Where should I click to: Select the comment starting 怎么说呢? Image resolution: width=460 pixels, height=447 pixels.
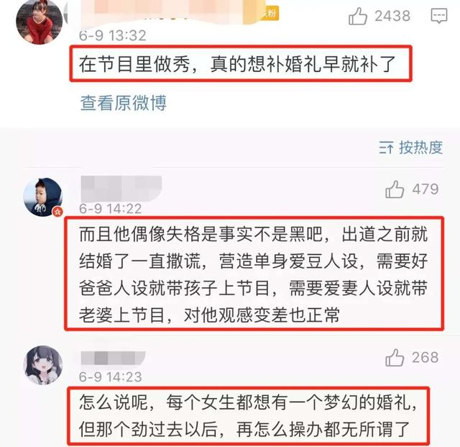248,415
